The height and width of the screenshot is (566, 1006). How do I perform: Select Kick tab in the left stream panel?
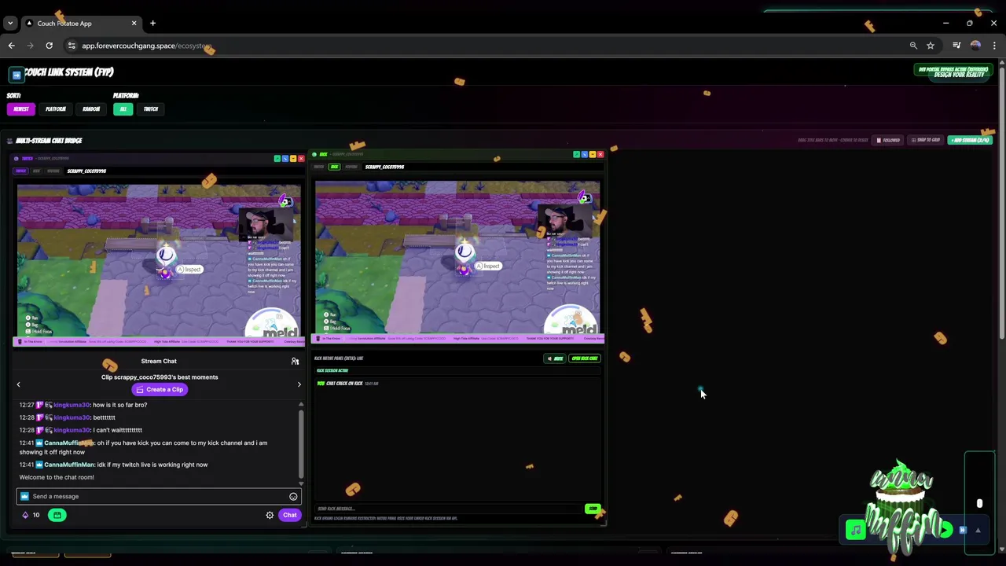tap(36, 171)
